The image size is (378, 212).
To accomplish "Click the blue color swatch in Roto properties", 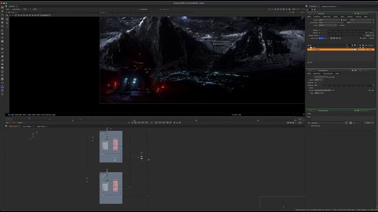I will (x=321, y=38).
